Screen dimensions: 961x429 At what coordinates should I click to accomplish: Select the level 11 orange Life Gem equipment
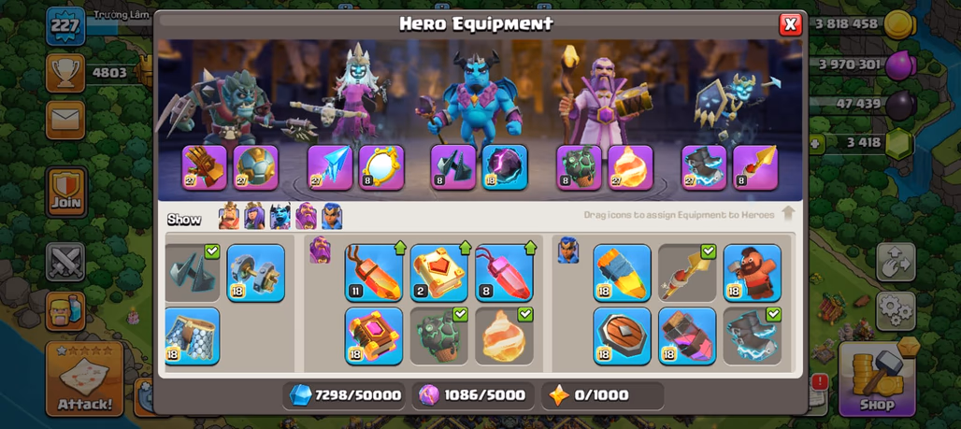[374, 273]
